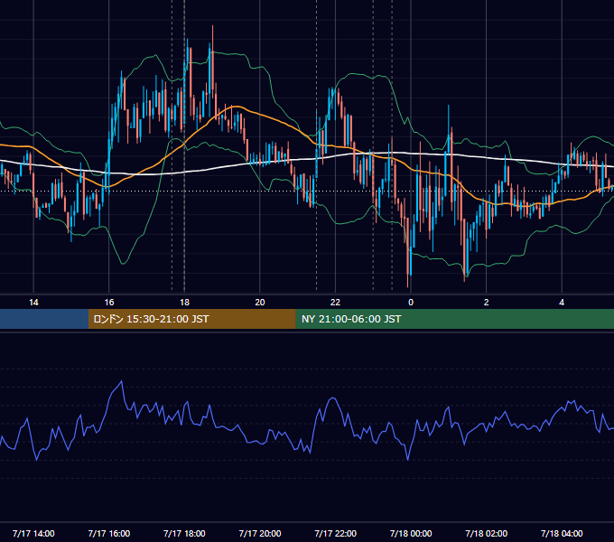614x542 pixels.
Task: Click the 16 hour axis label
Action: click(x=109, y=303)
